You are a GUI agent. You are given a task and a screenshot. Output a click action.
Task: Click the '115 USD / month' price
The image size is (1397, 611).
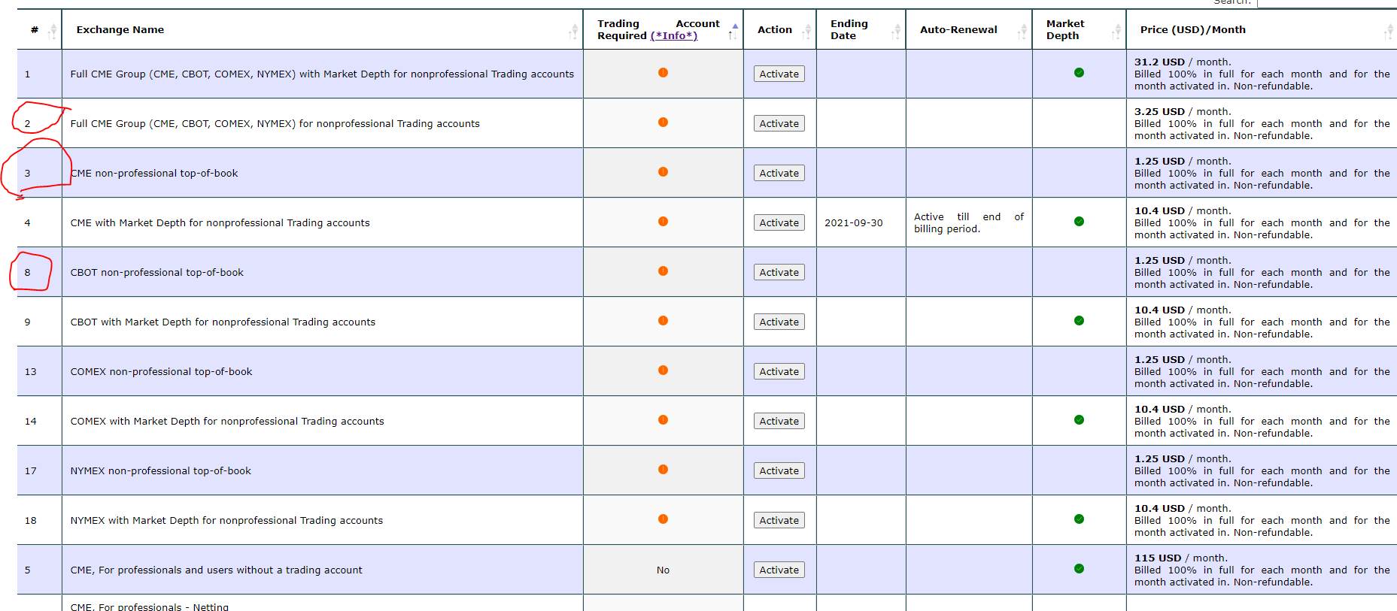(x=1181, y=558)
